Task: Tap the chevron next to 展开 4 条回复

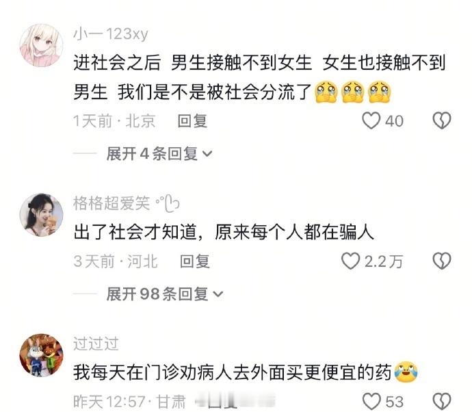Action: point(207,154)
